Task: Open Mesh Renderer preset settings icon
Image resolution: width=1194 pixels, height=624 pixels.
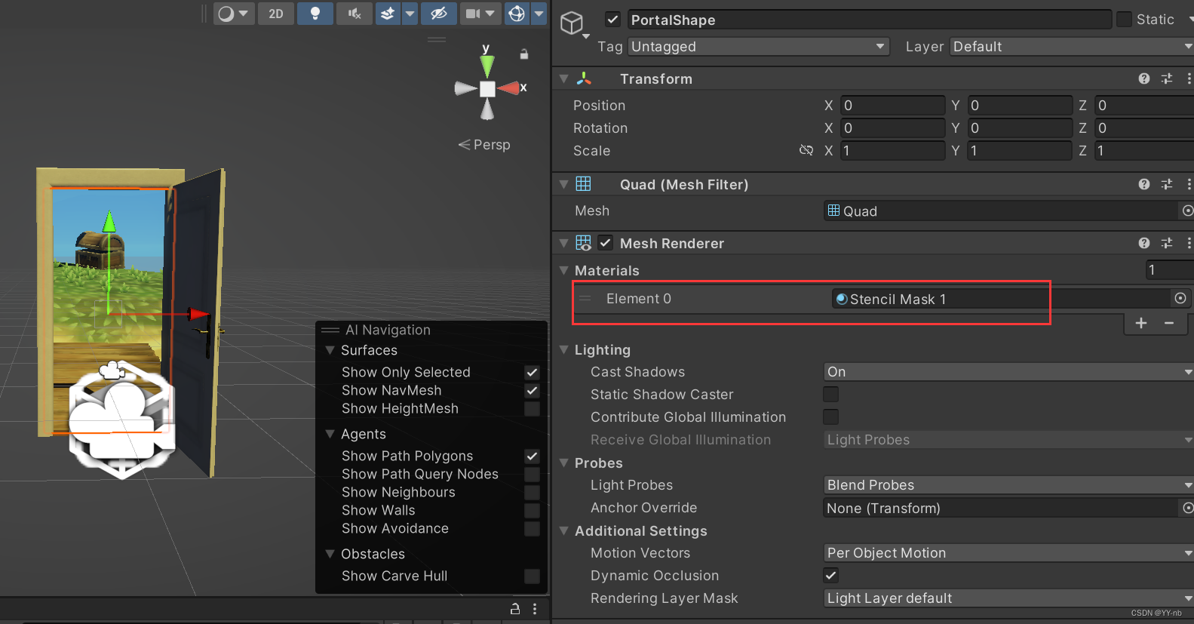Action: [x=1167, y=243]
